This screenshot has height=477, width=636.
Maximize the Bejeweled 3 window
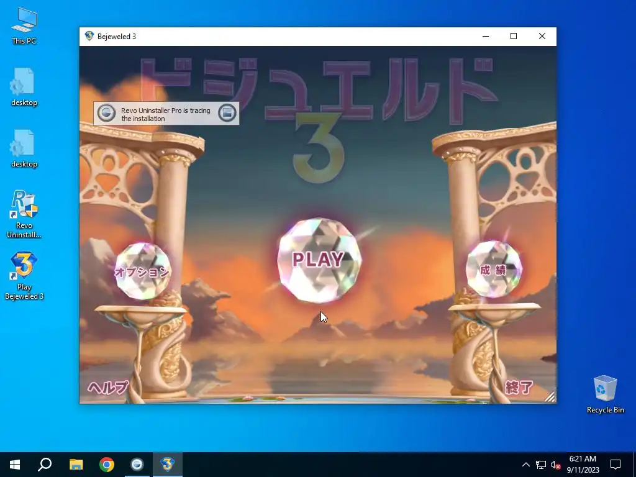[x=514, y=36]
